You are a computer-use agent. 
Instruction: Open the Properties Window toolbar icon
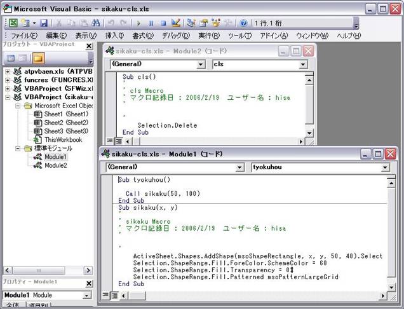point(203,24)
